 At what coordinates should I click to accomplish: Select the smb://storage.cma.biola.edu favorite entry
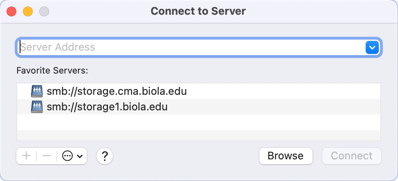tap(199, 91)
